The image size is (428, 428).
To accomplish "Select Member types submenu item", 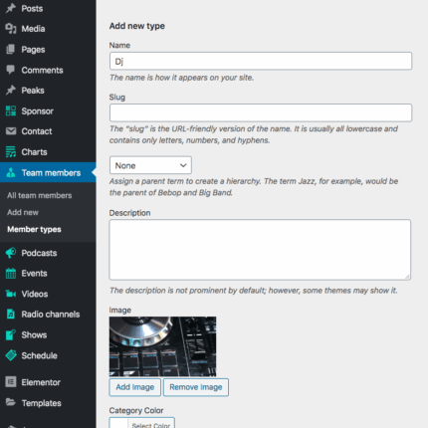I will pyautogui.click(x=34, y=229).
